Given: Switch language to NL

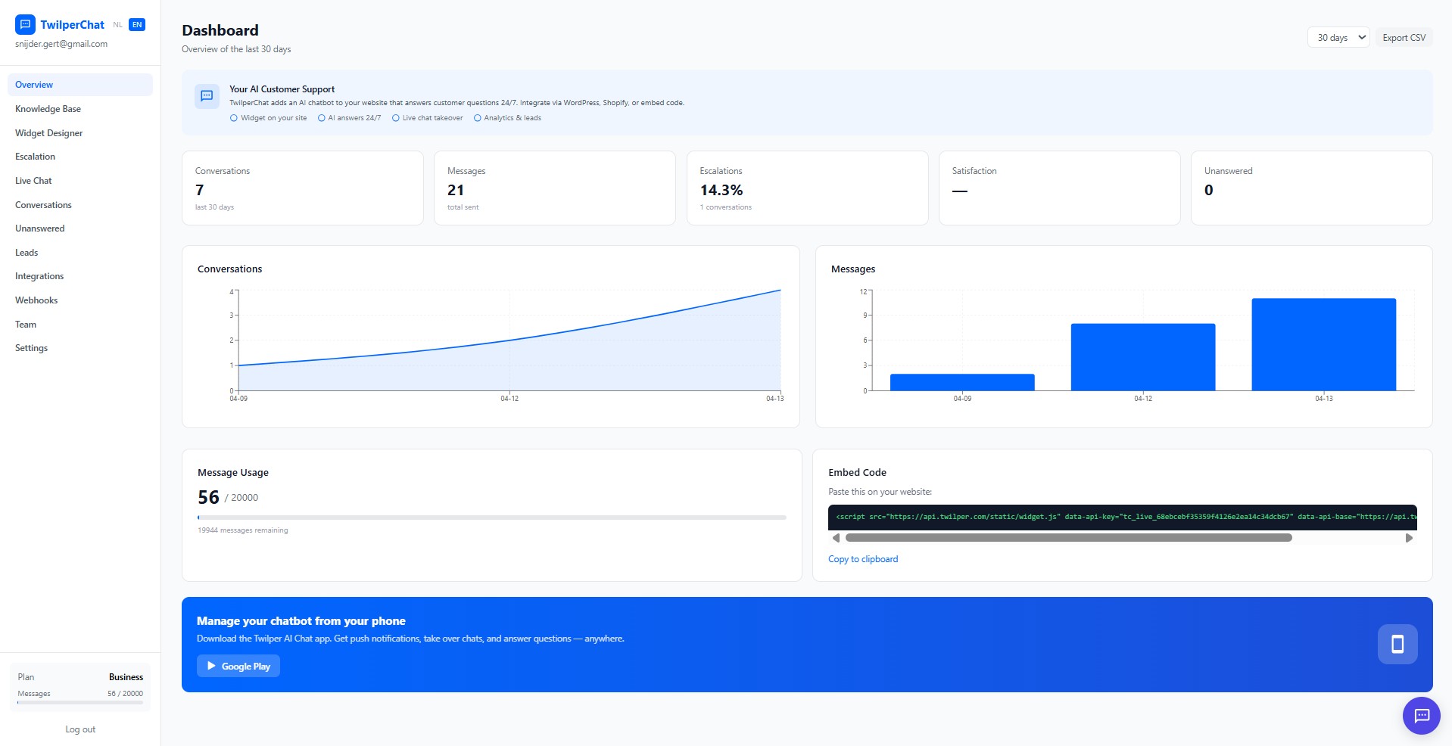Looking at the screenshot, I should click(x=117, y=25).
